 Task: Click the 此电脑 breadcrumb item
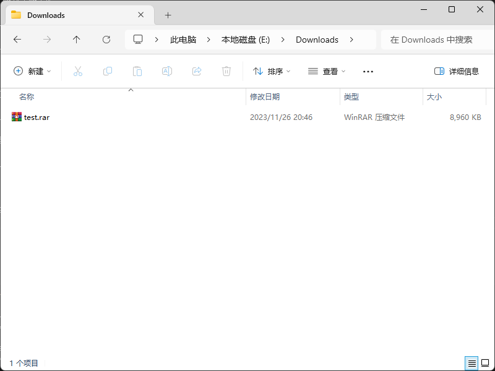pyautogui.click(x=183, y=39)
